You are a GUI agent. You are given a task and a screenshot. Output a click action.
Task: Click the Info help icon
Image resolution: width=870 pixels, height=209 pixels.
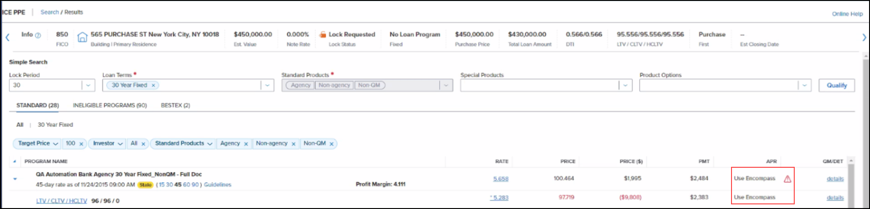pyautogui.click(x=38, y=35)
